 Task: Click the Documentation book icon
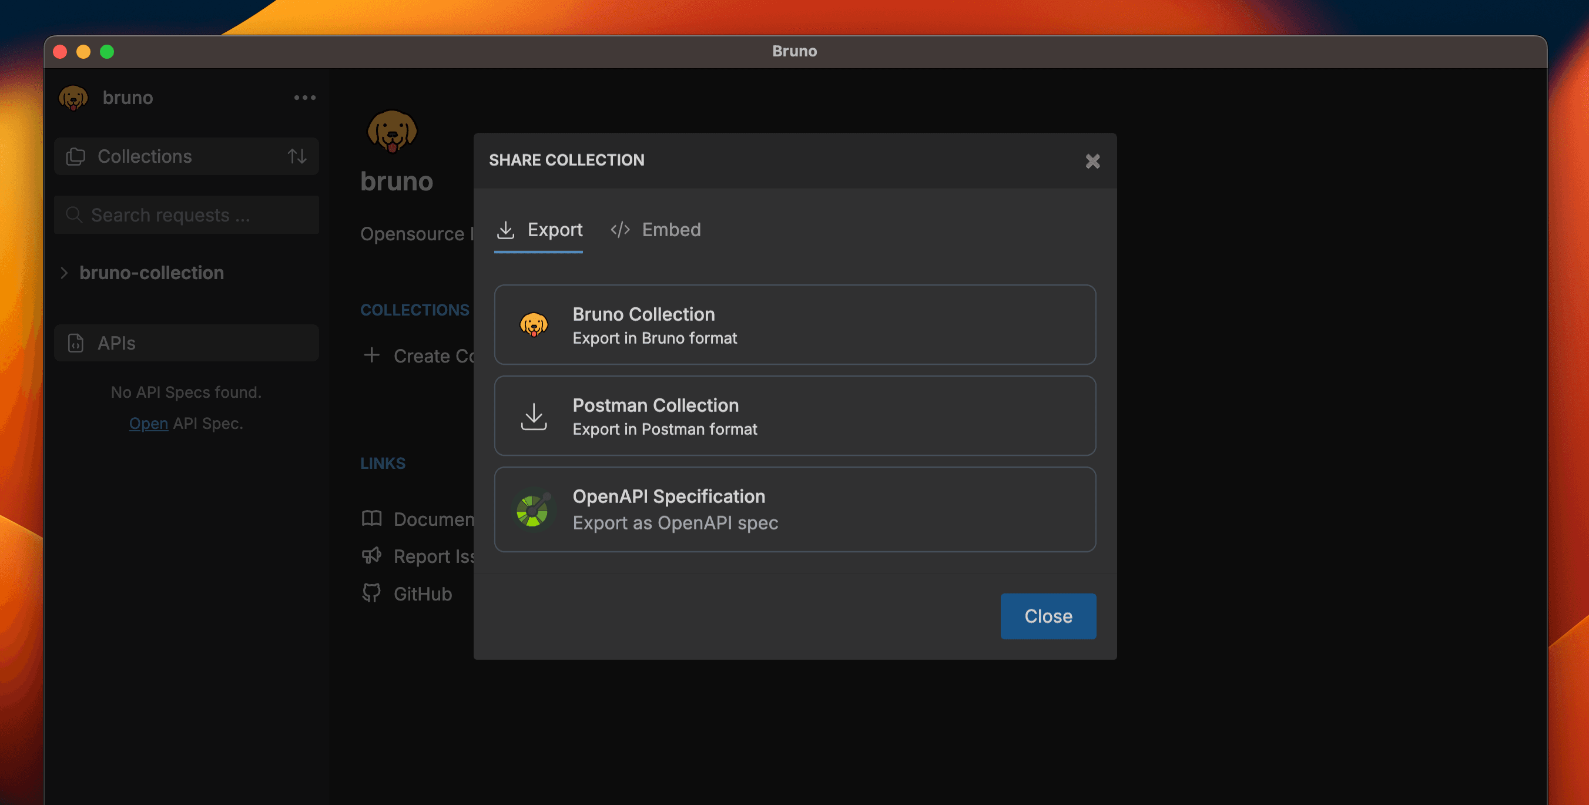[x=371, y=518]
